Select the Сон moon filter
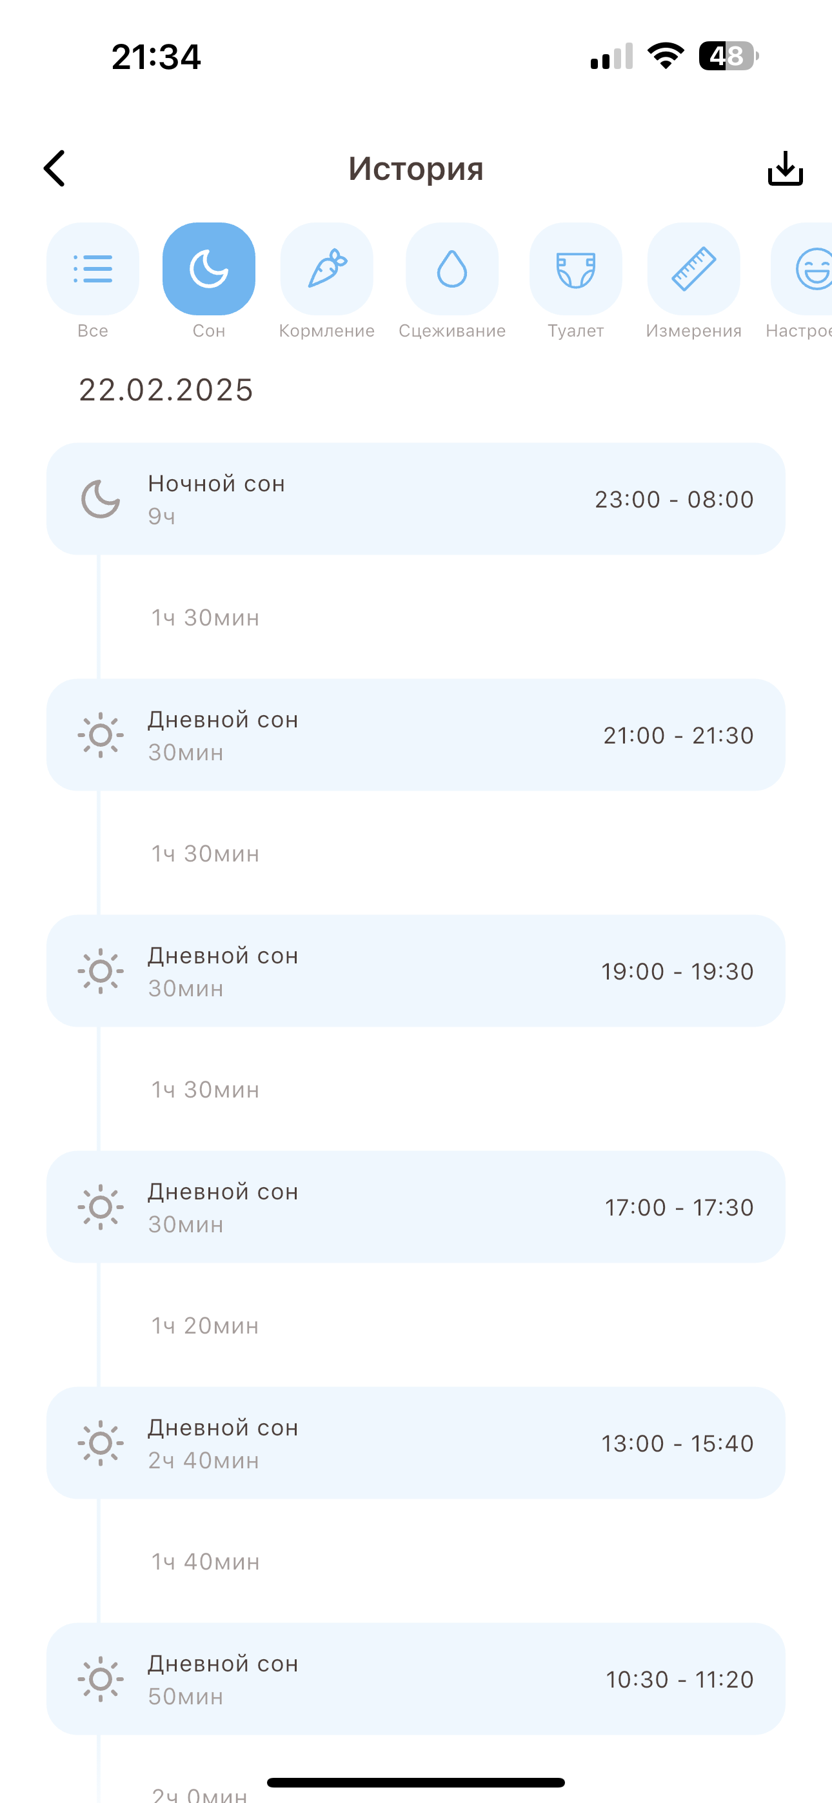Screen dimensions: 832x1803 (209, 269)
